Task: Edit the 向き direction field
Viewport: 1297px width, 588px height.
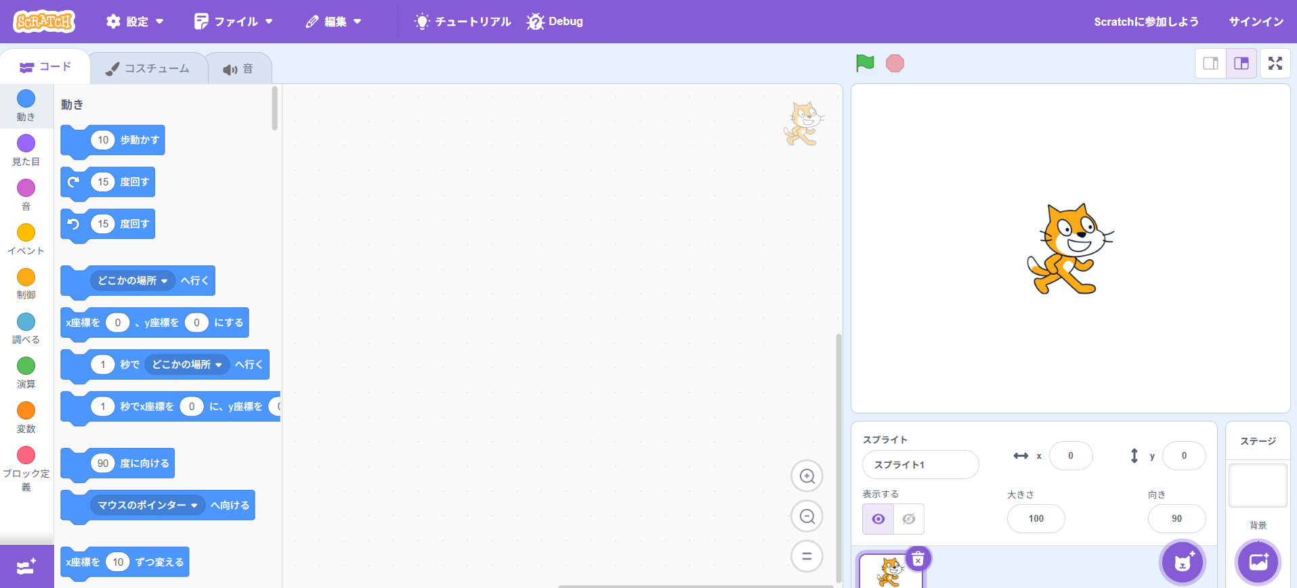Action: [1177, 519]
